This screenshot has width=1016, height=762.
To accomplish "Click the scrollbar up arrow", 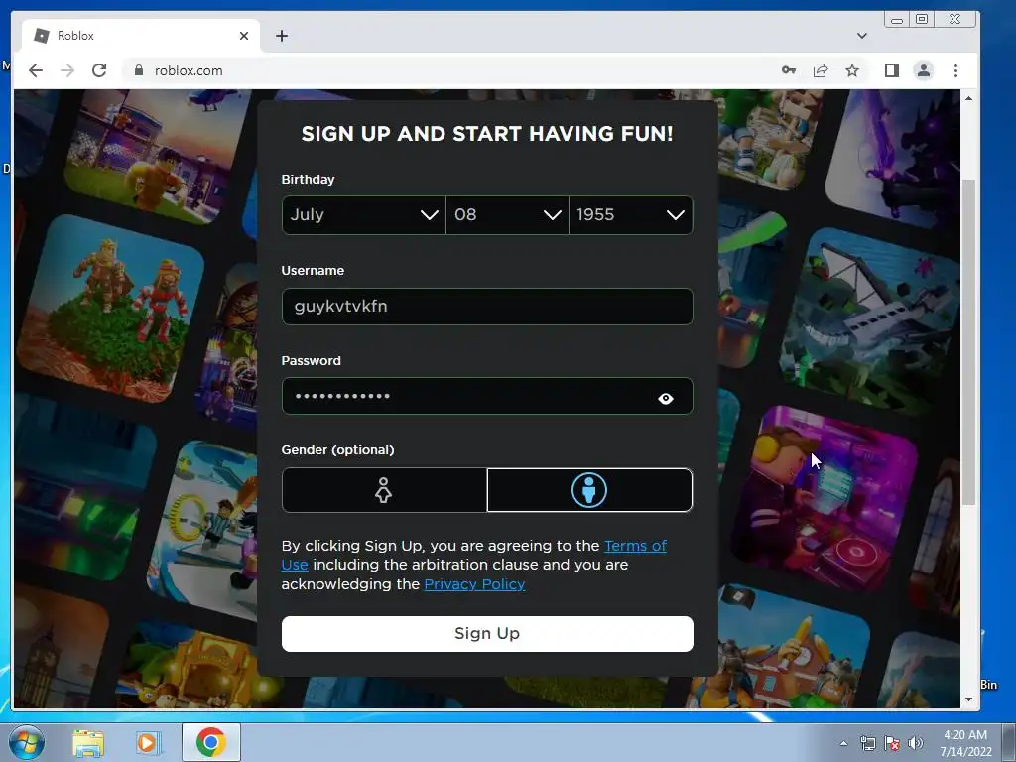I will click(x=968, y=98).
